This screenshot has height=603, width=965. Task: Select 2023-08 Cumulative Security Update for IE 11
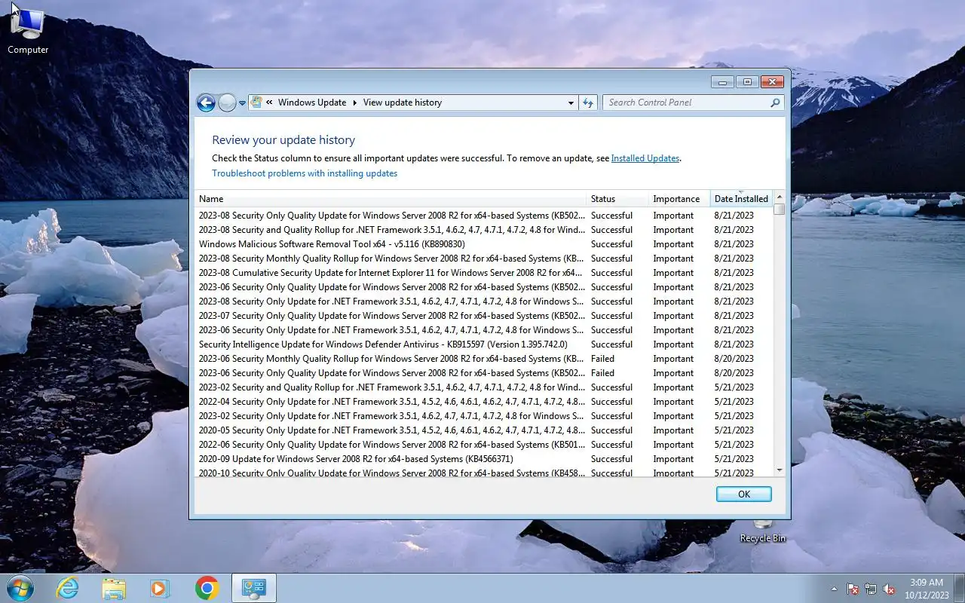tap(483, 273)
